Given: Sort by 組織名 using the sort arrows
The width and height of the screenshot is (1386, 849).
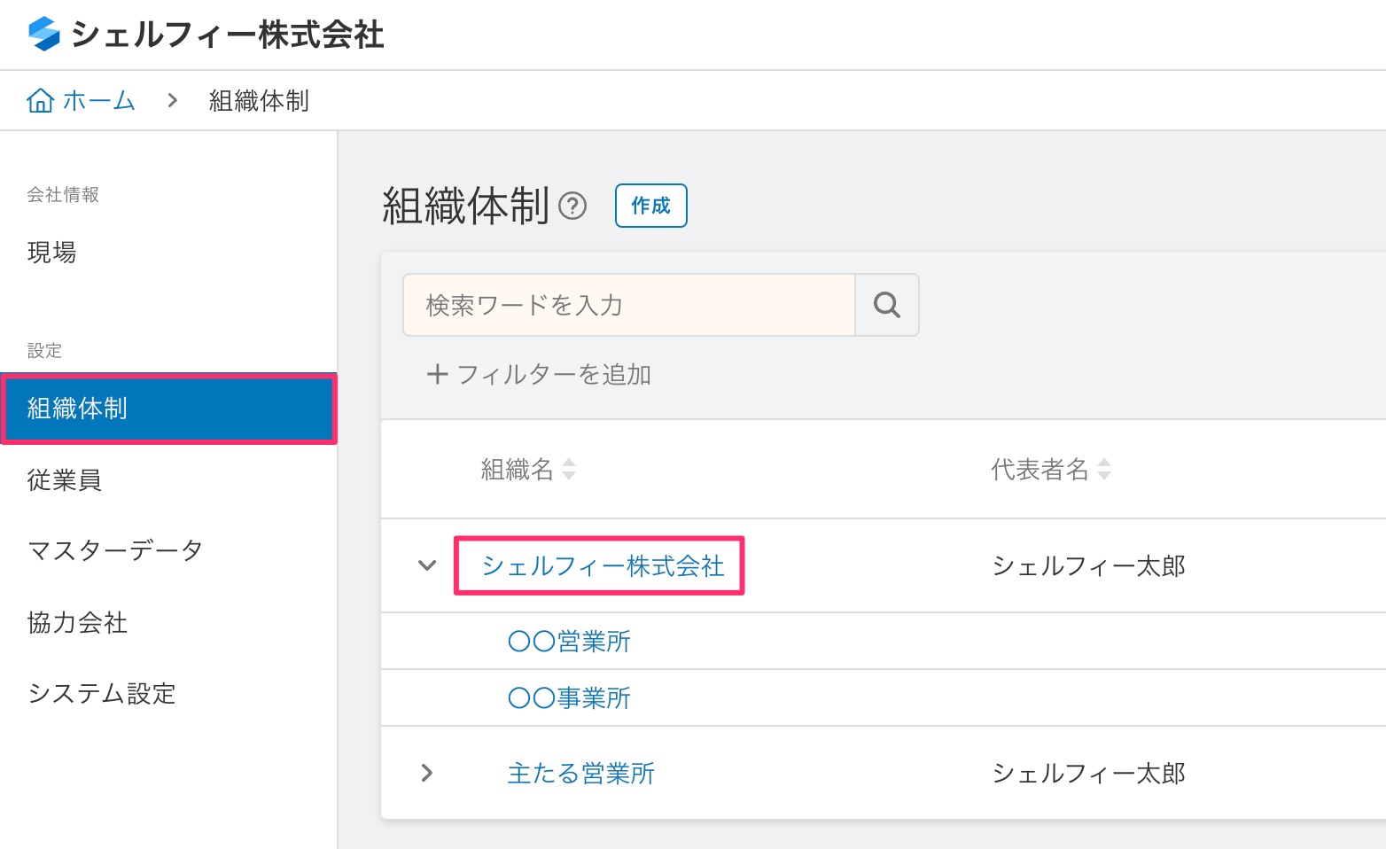Looking at the screenshot, I should point(569,469).
